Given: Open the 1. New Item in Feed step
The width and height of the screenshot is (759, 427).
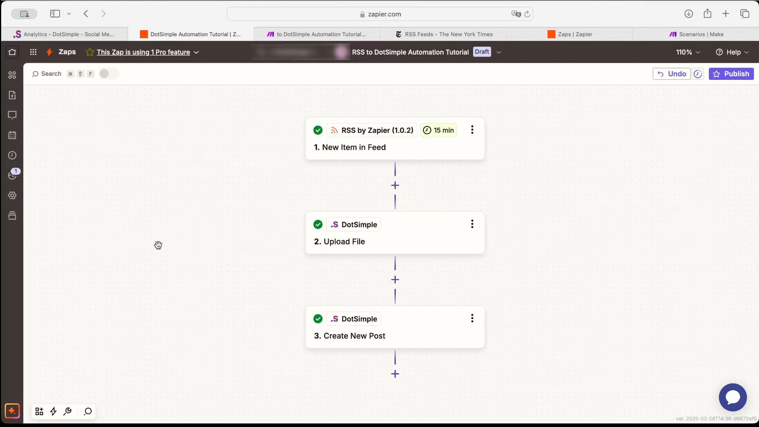Looking at the screenshot, I should coord(395,139).
